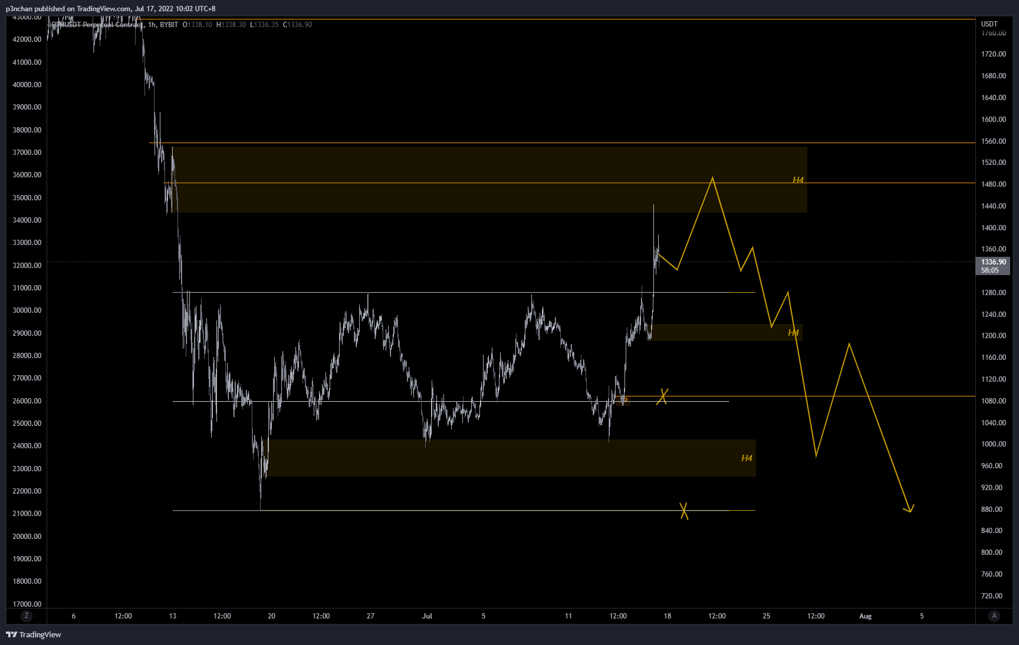The height and width of the screenshot is (645, 1019).
Task: Click the X mark on the 1080 line
Action: [x=663, y=396]
